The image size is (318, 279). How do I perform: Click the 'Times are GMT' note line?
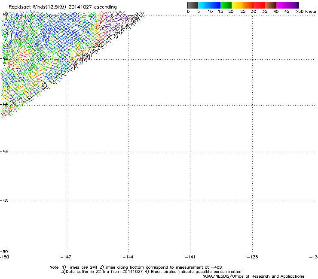pyautogui.click(x=136, y=267)
